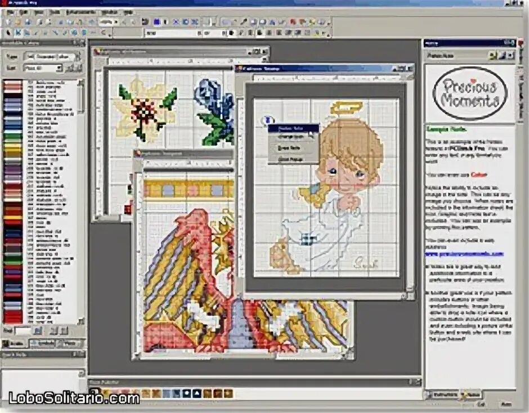Select the white circle symbol in the bottom floss palette

(x=187, y=393)
